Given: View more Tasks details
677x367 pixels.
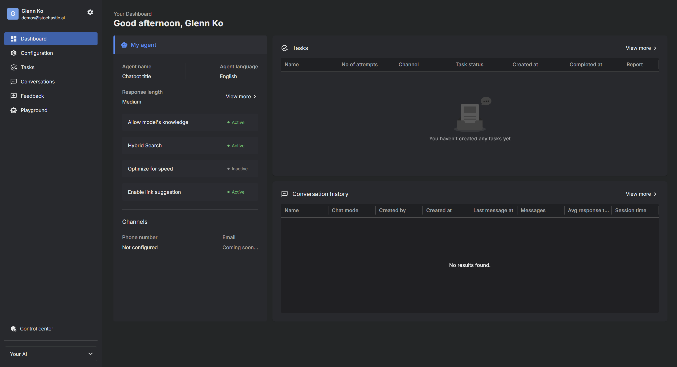Looking at the screenshot, I should [x=640, y=48].
